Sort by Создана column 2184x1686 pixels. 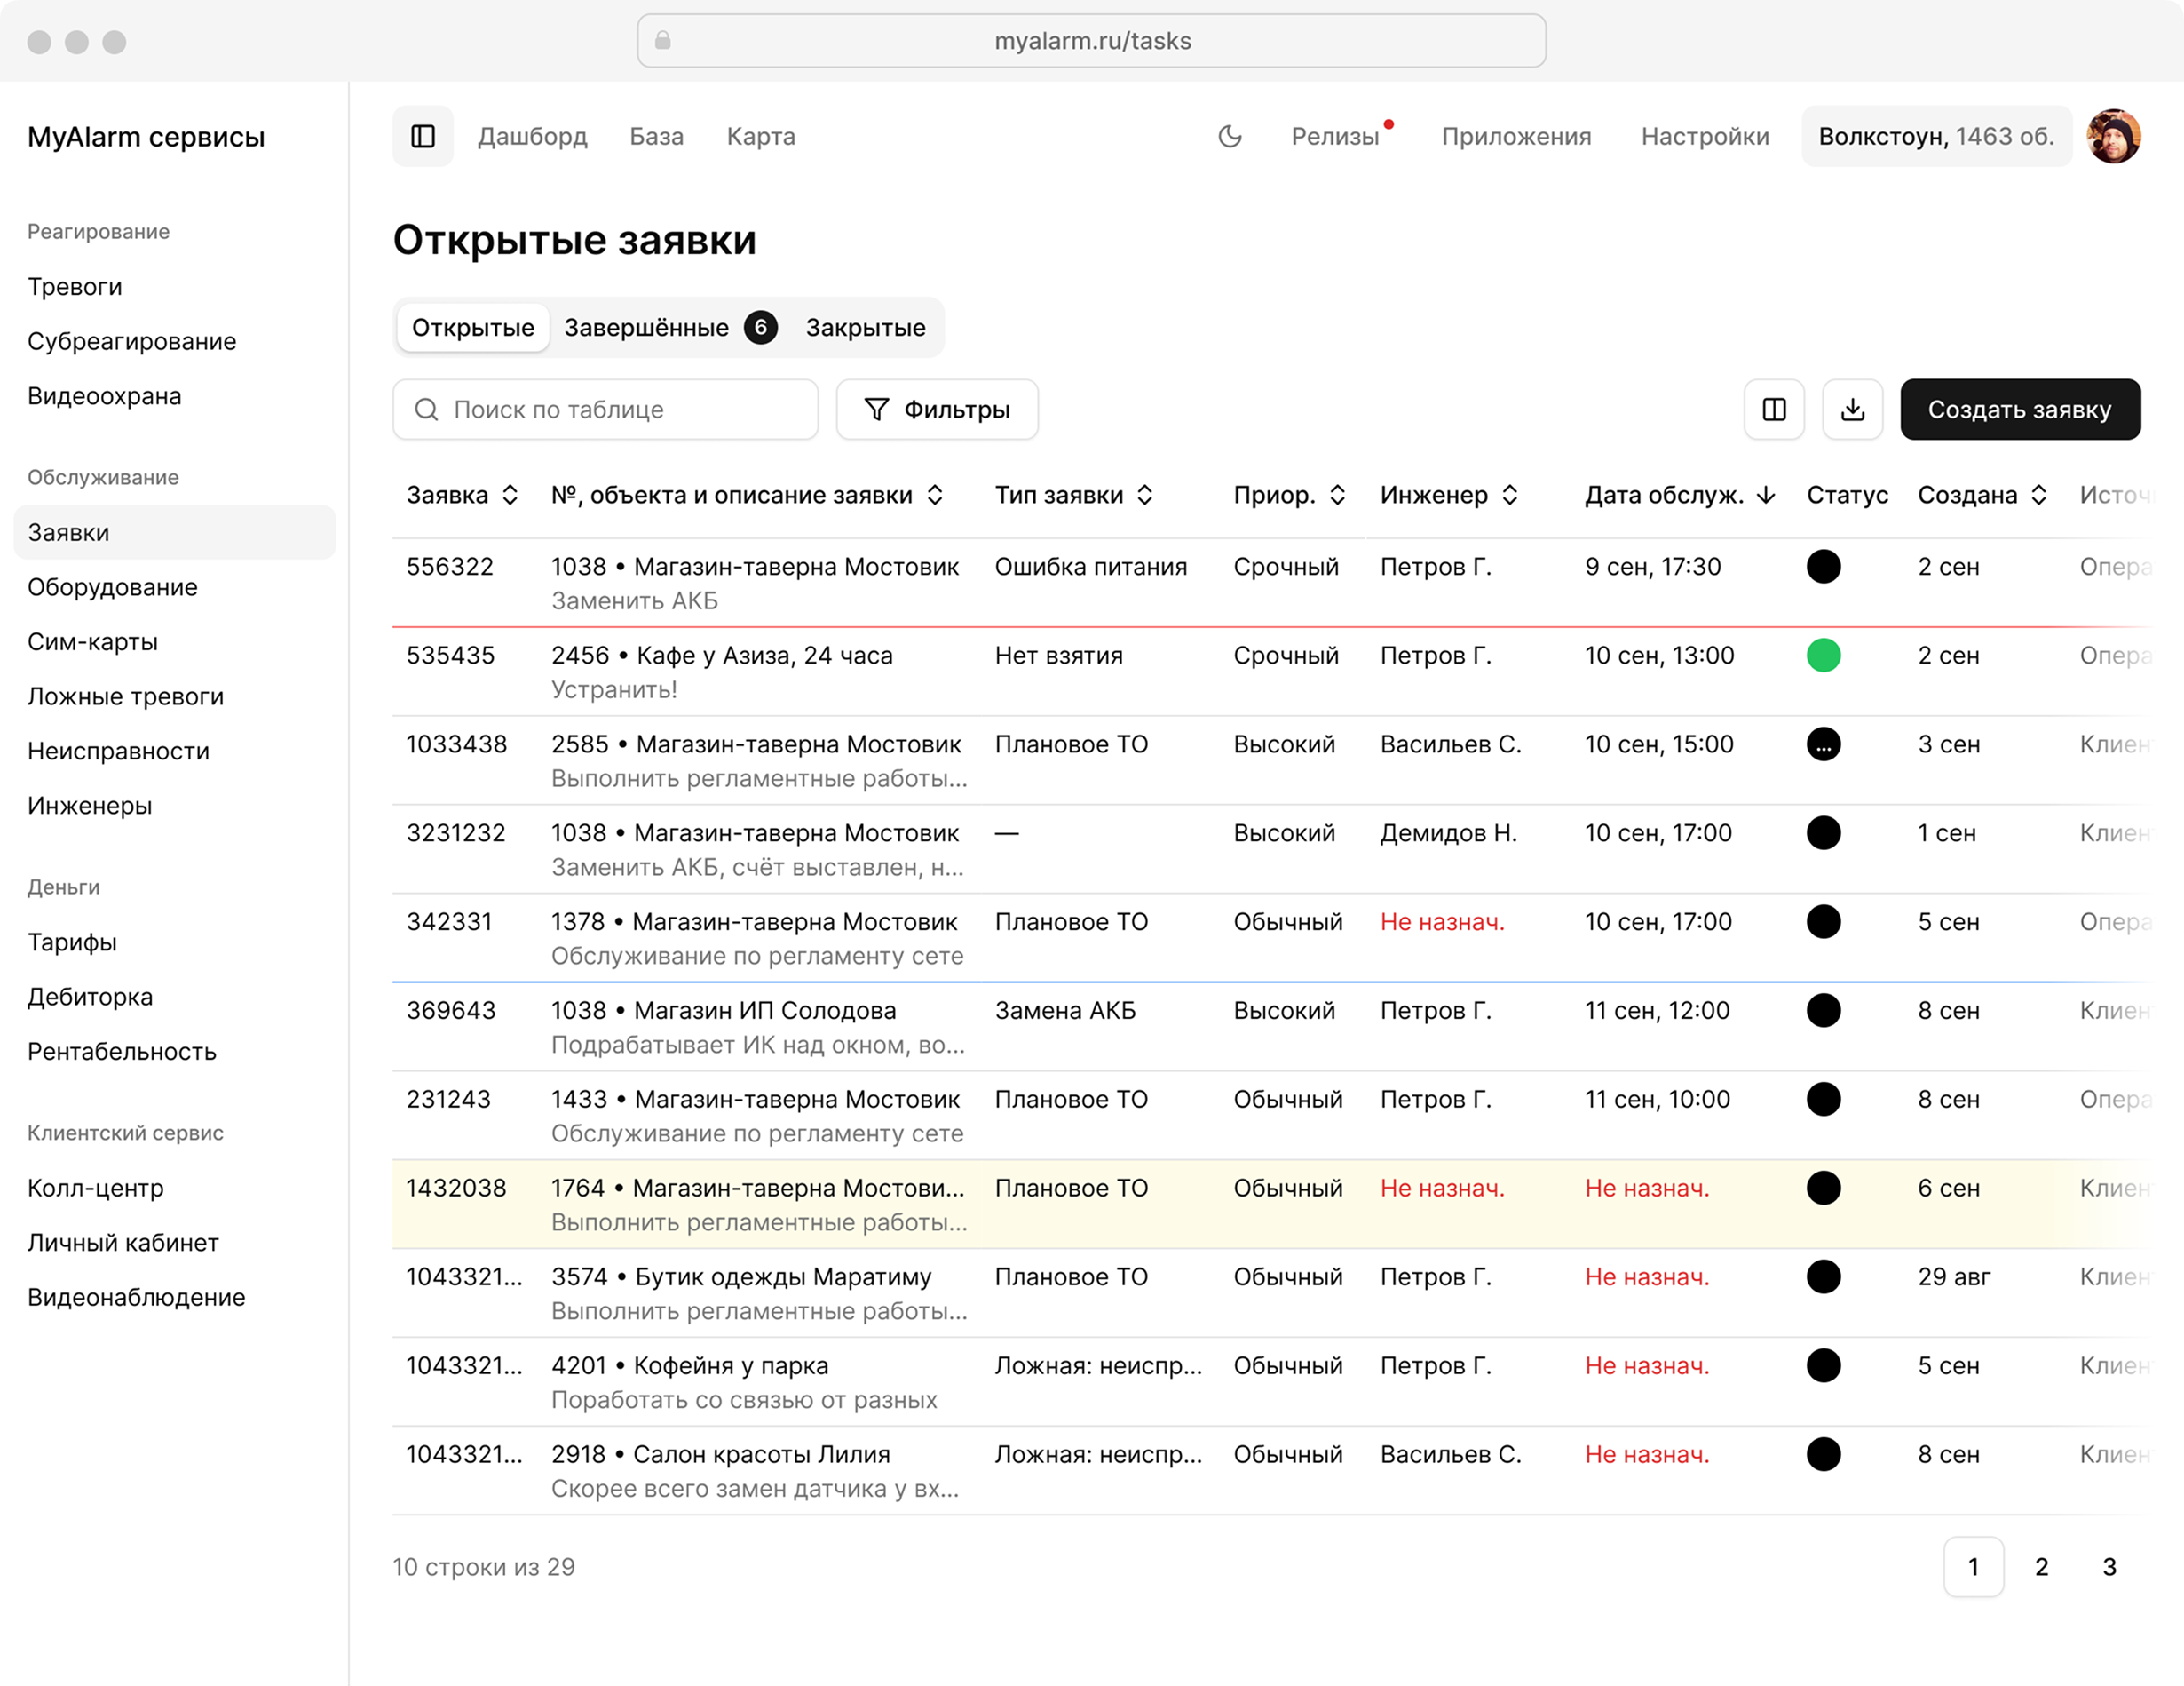(x=2038, y=496)
